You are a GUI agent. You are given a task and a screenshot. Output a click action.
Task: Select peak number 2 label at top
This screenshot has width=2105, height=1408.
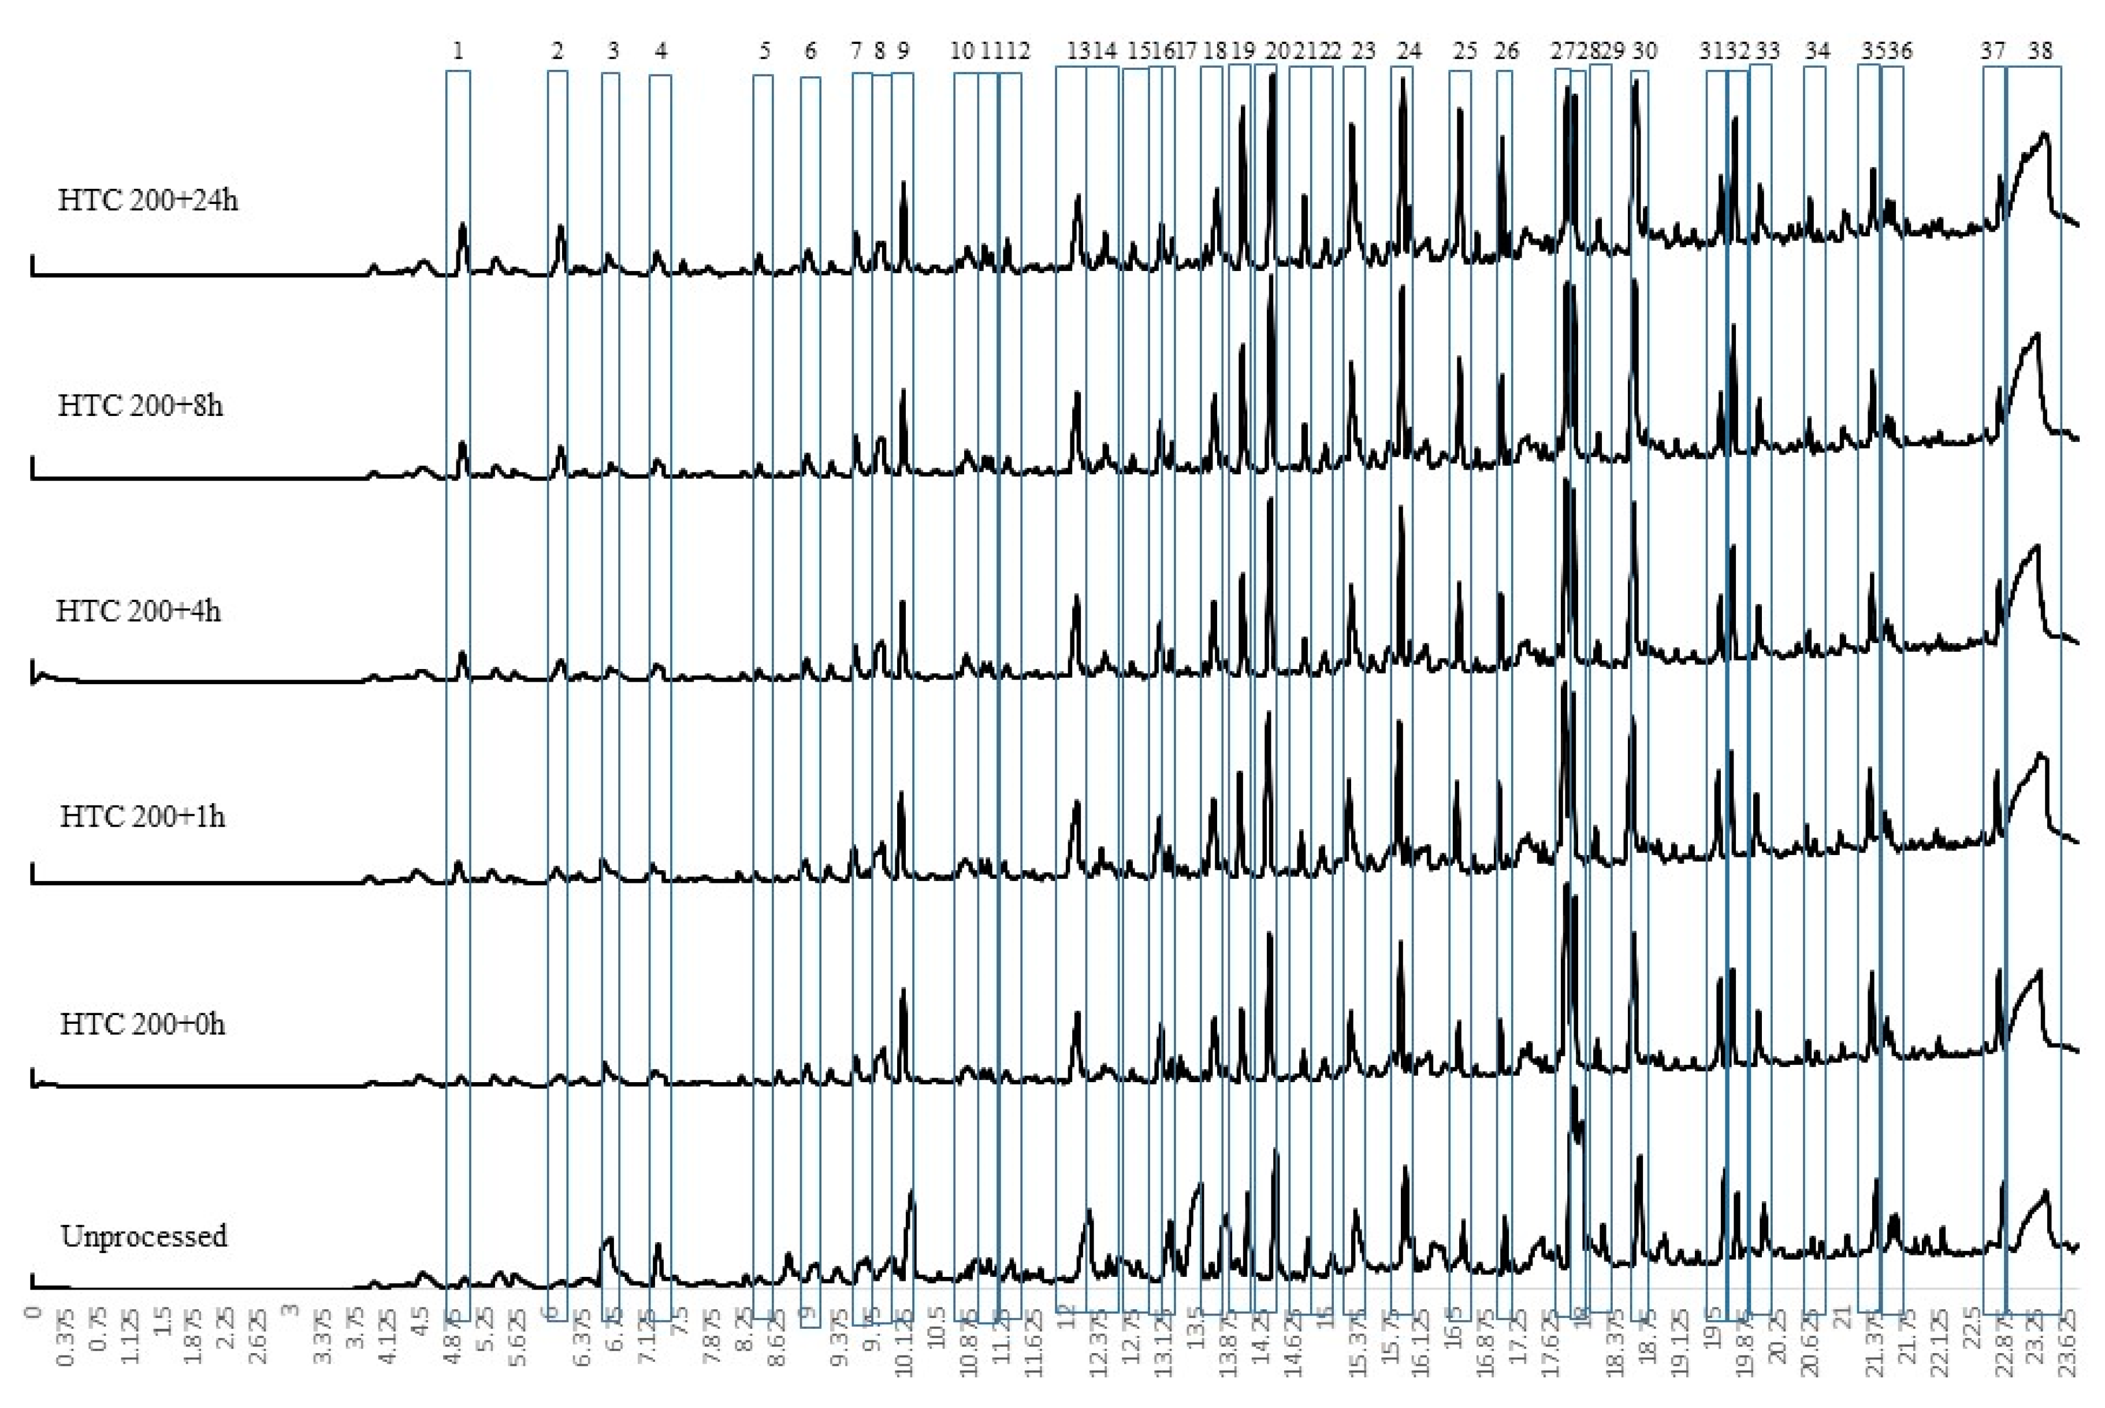pyautogui.click(x=557, y=51)
